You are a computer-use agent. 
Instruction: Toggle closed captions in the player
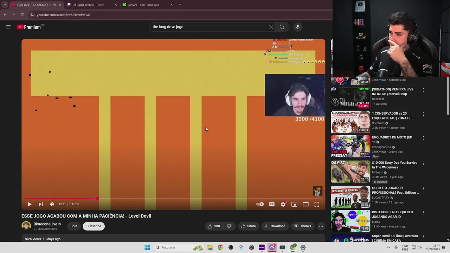point(272,204)
